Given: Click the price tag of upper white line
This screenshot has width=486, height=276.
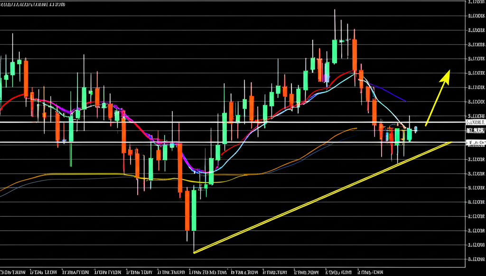Looking at the screenshot, I should coord(476,122).
